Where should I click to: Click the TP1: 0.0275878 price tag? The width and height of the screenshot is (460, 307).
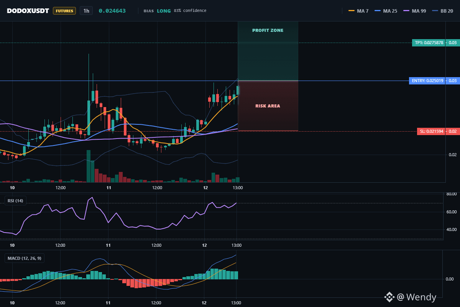(x=429, y=43)
